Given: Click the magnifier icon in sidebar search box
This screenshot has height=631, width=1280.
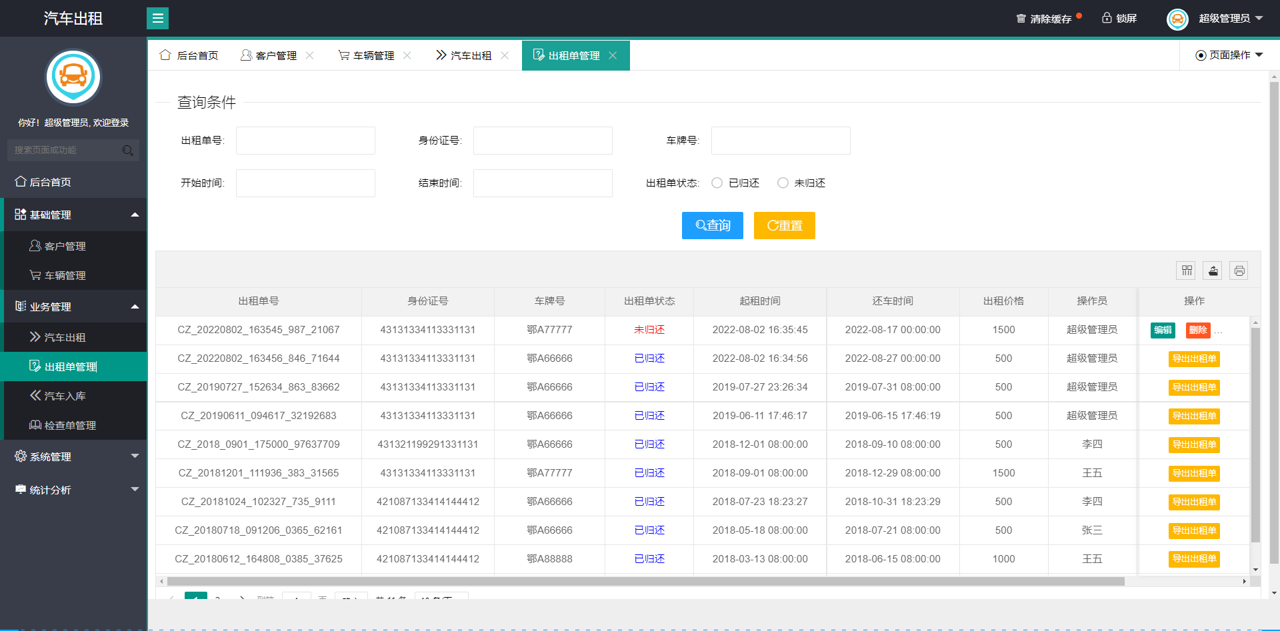Looking at the screenshot, I should coord(127,151).
